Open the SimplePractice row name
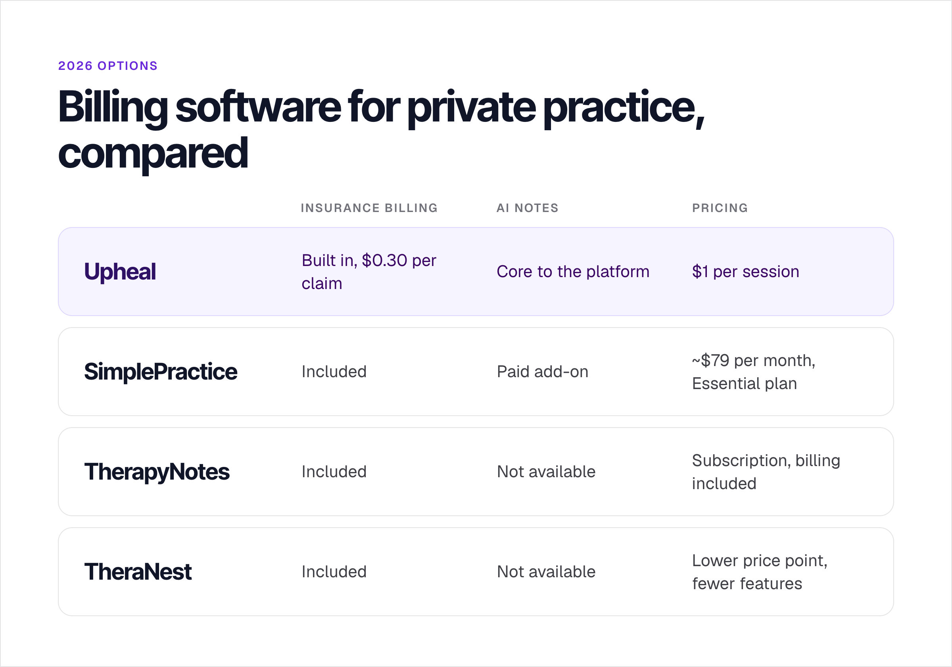The height and width of the screenshot is (667, 952). coord(161,372)
